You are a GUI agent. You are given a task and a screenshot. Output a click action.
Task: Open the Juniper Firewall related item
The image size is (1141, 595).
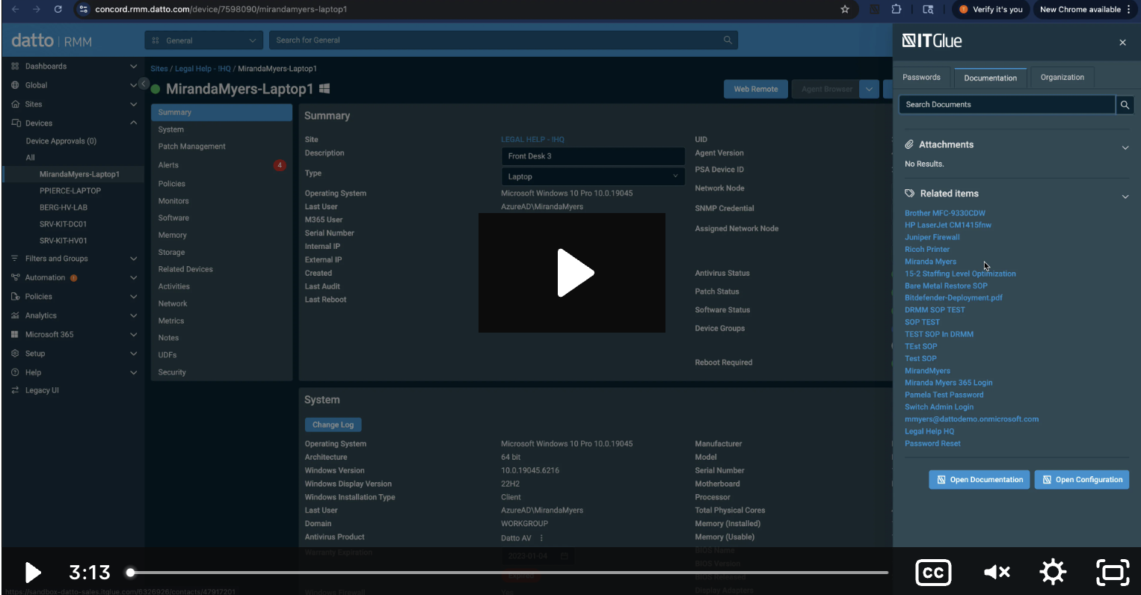932,237
